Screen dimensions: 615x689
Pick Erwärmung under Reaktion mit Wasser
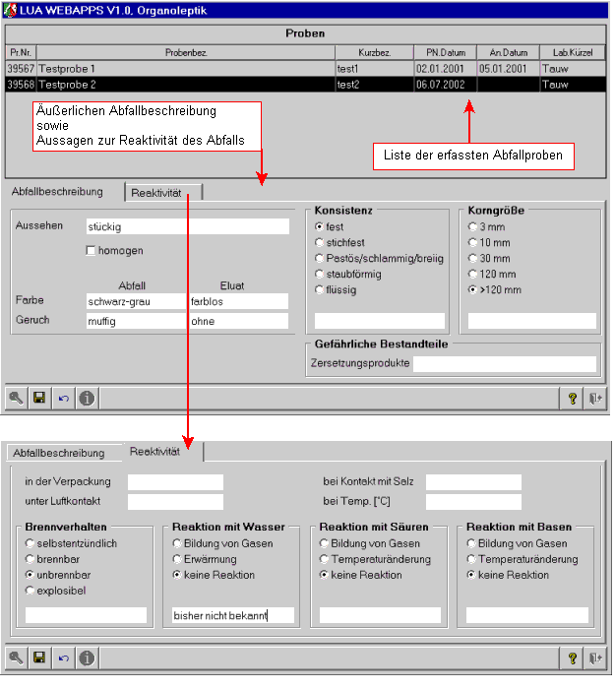point(177,559)
